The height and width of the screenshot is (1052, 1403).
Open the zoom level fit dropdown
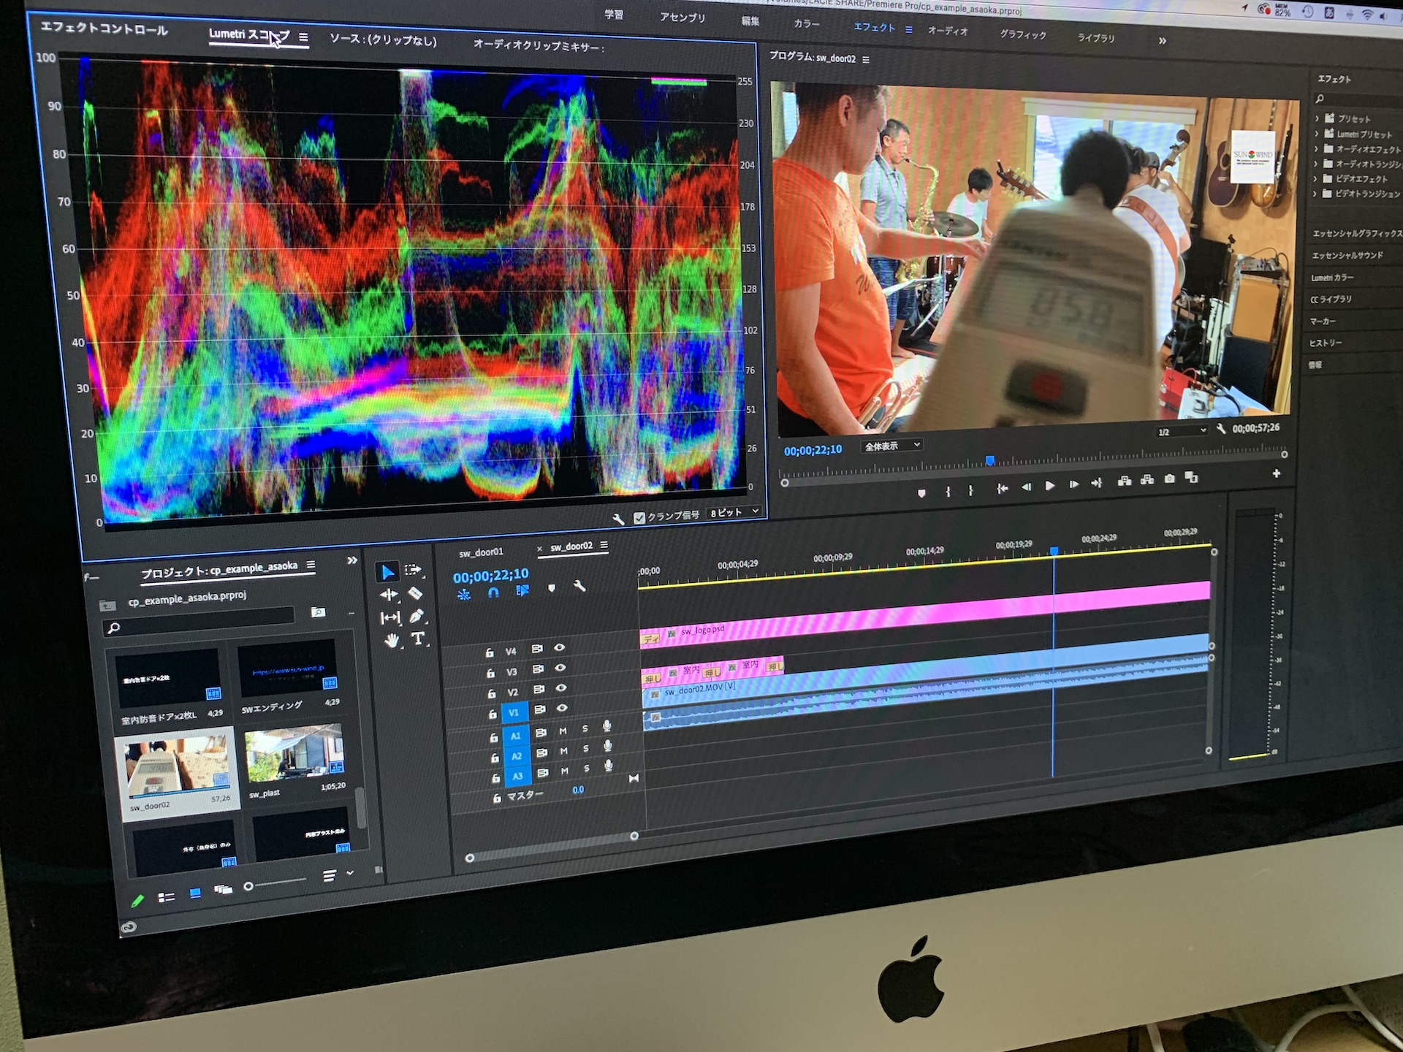pos(892,446)
